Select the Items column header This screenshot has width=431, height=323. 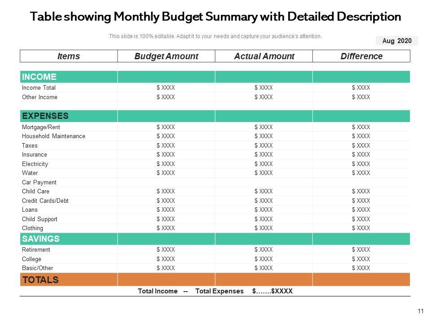coord(69,56)
